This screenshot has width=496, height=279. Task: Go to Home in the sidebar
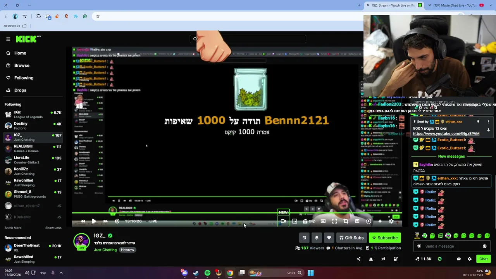[20, 53]
